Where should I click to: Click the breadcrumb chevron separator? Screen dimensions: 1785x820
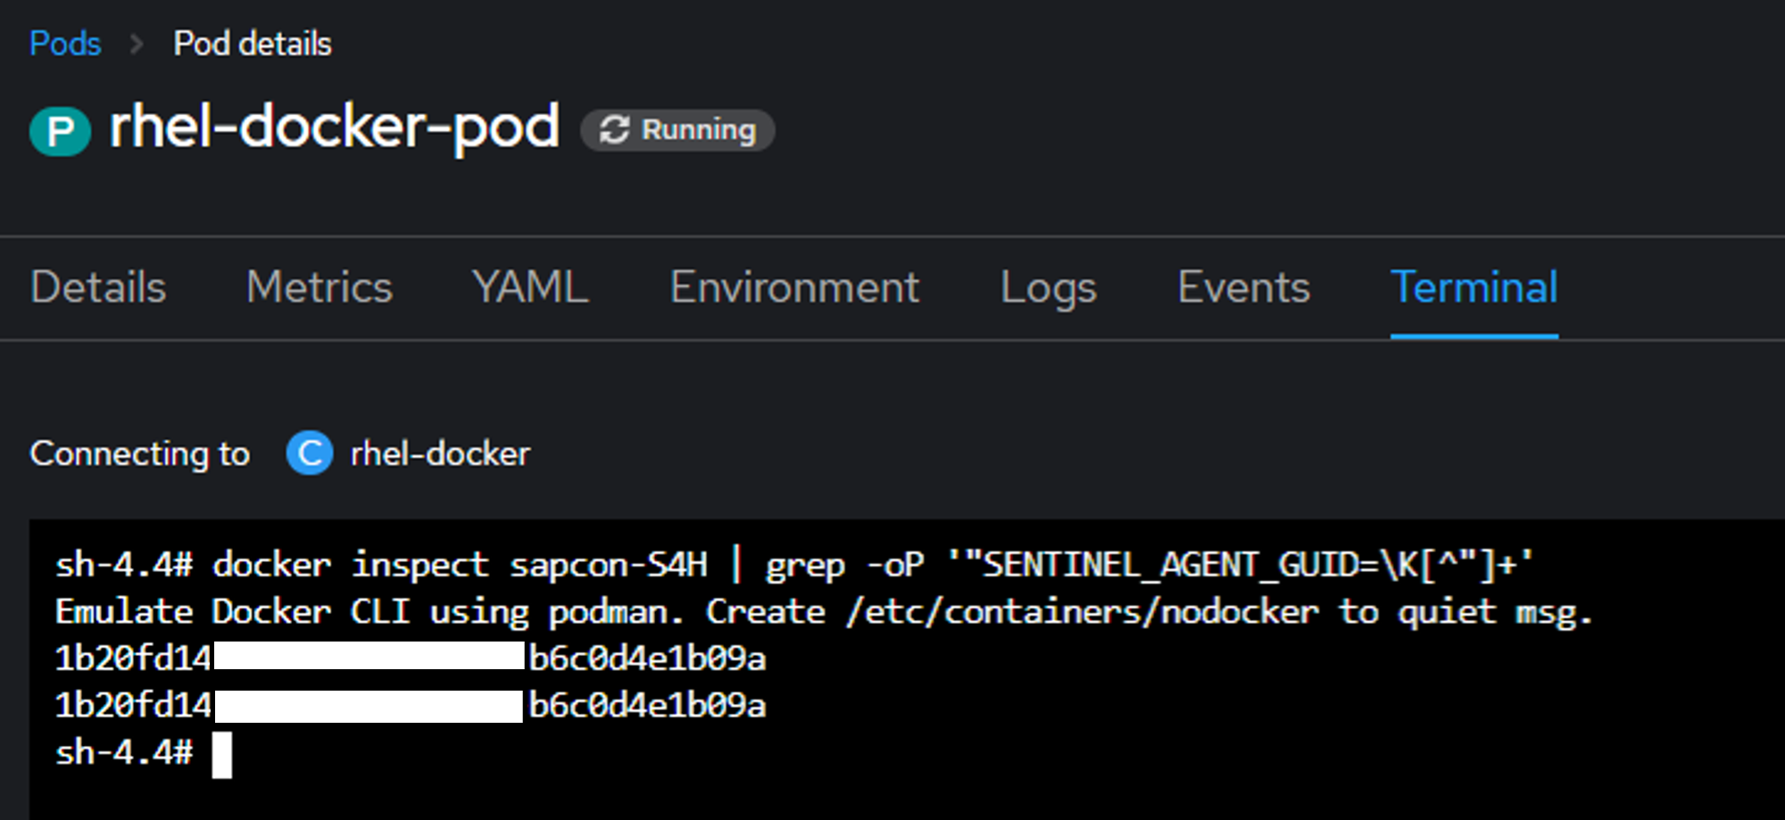[x=137, y=43]
